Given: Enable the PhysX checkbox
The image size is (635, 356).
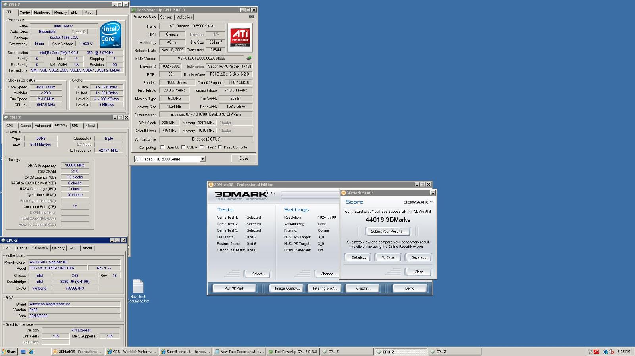Looking at the screenshot, I should click(x=202, y=147).
